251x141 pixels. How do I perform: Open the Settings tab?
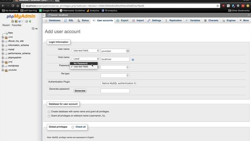click(154, 20)
